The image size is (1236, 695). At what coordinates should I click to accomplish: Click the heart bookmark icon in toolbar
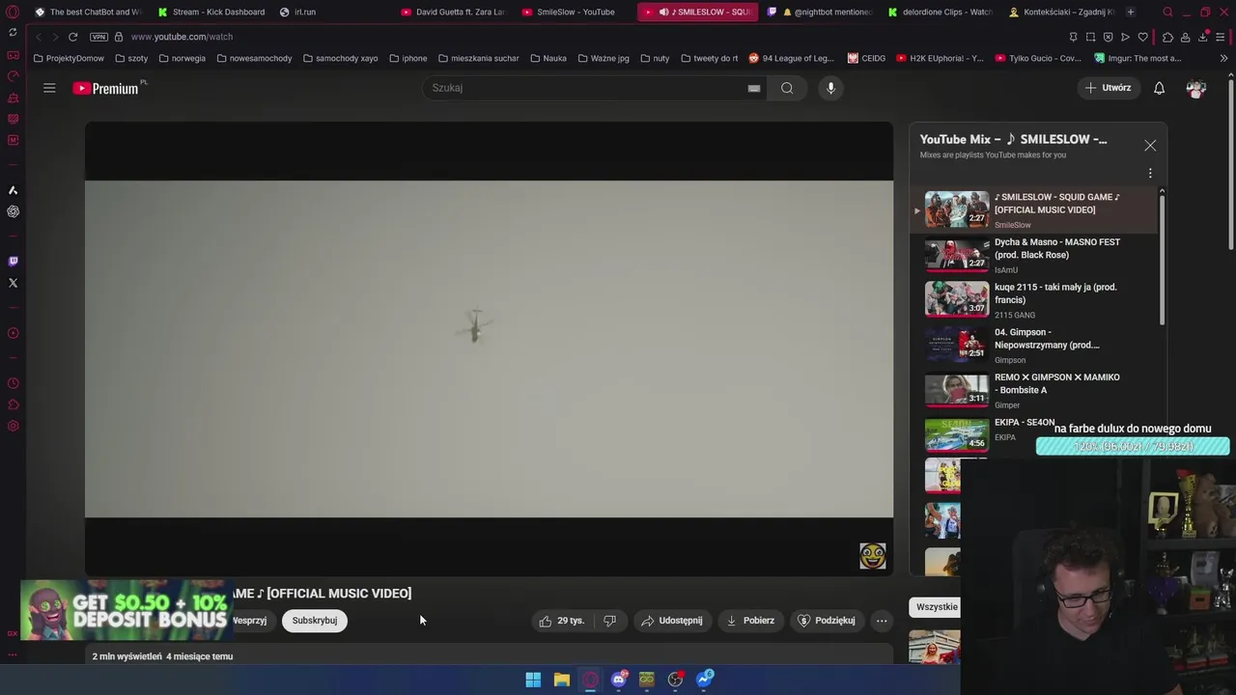coord(1142,37)
